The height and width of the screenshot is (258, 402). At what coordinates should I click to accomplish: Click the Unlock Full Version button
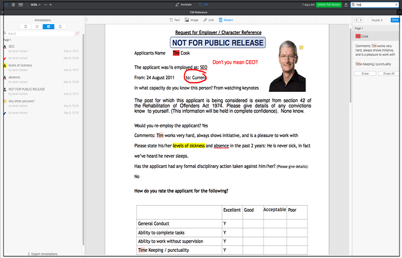[x=328, y=5]
